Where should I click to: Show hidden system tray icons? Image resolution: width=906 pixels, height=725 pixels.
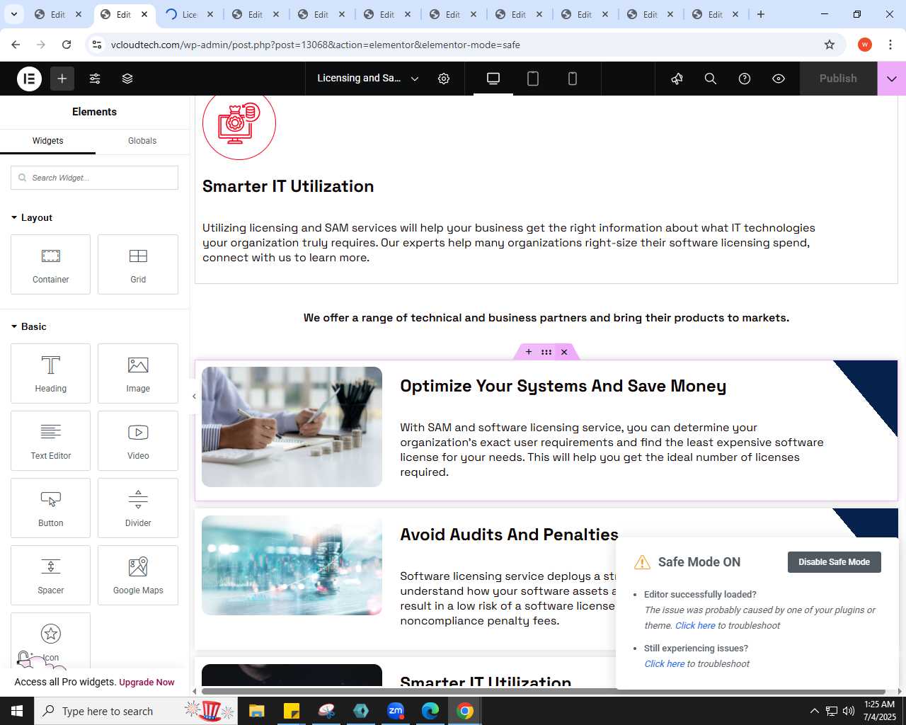click(814, 711)
